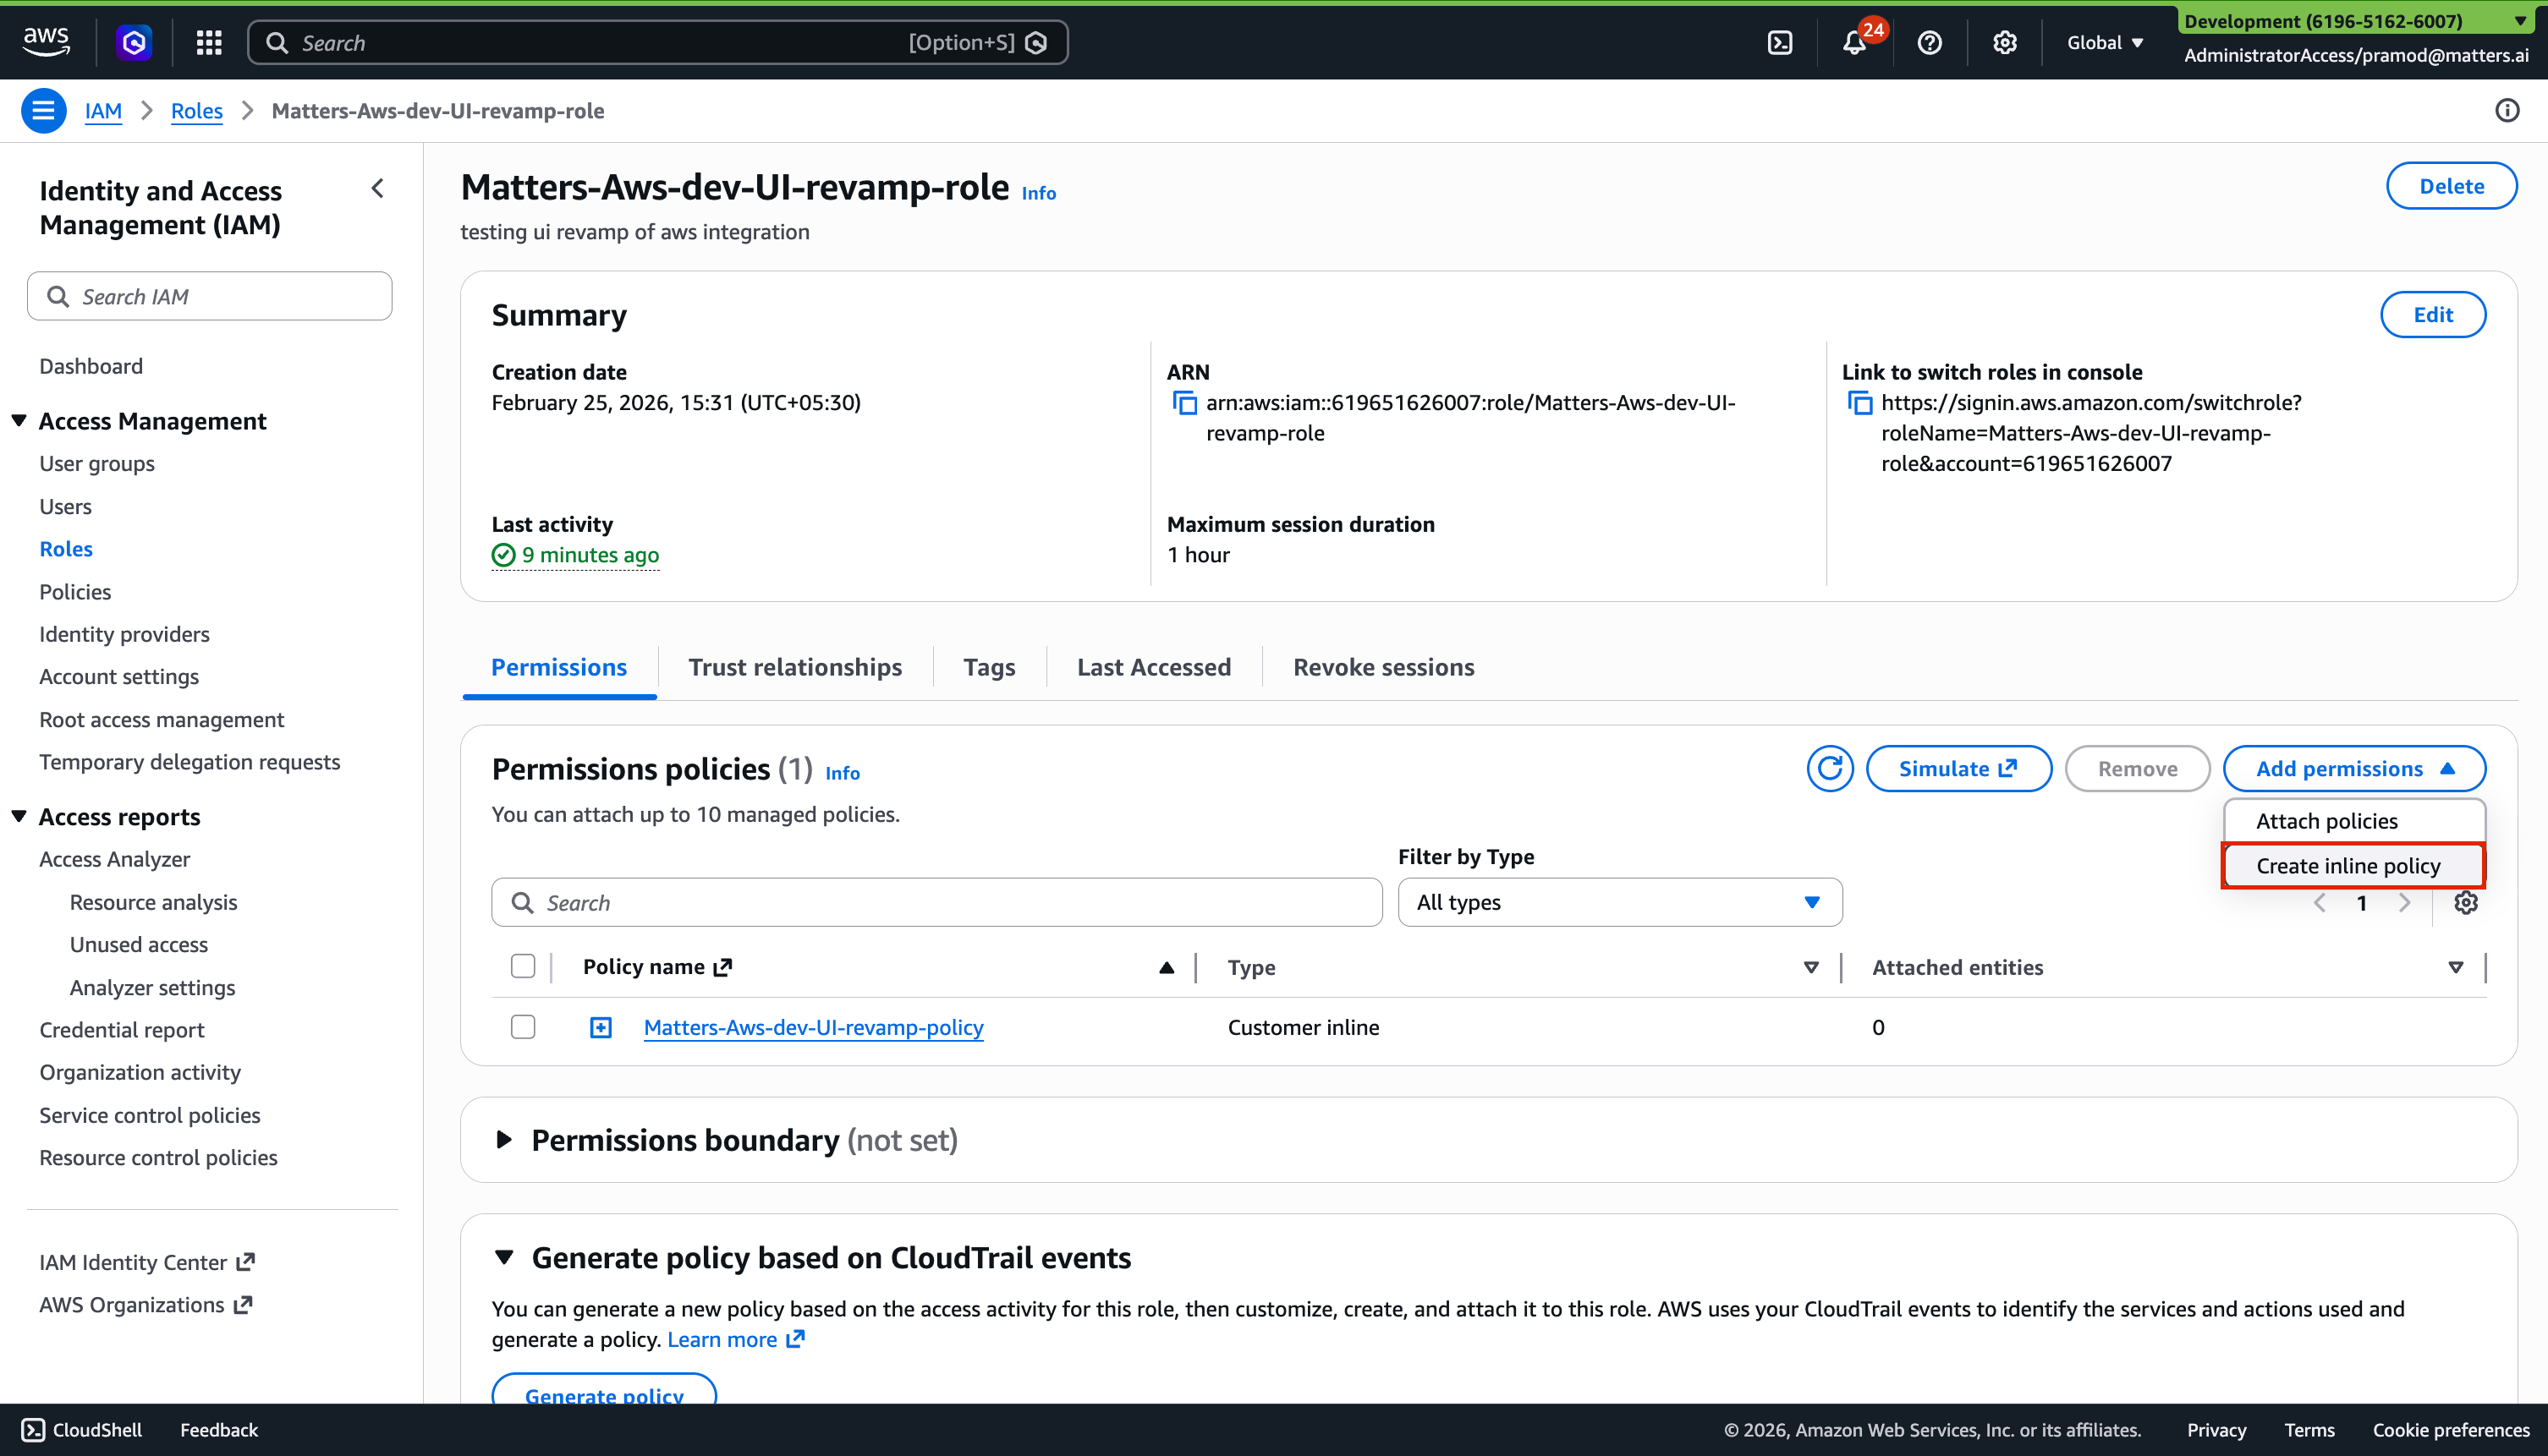The image size is (2548, 1456).
Task: Choose Create inline policy menu option
Action: [2348, 866]
